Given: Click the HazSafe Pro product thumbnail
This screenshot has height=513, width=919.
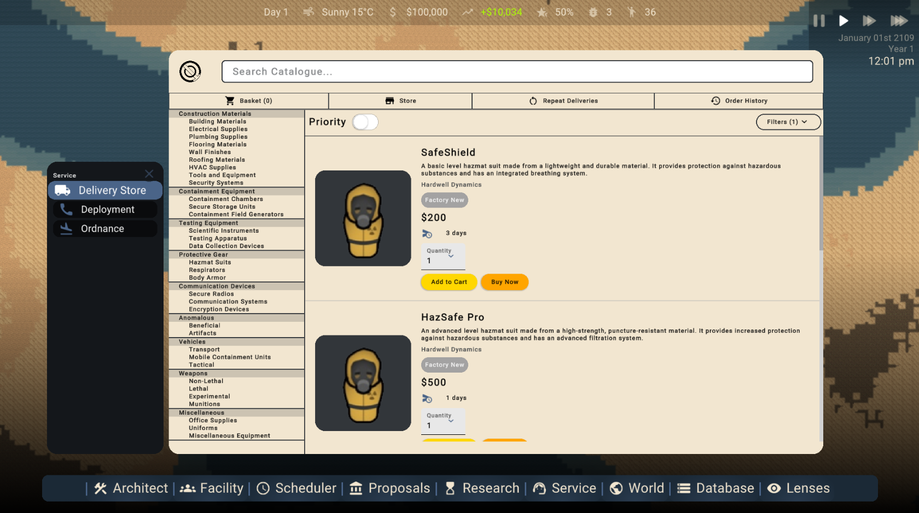Looking at the screenshot, I should (363, 383).
